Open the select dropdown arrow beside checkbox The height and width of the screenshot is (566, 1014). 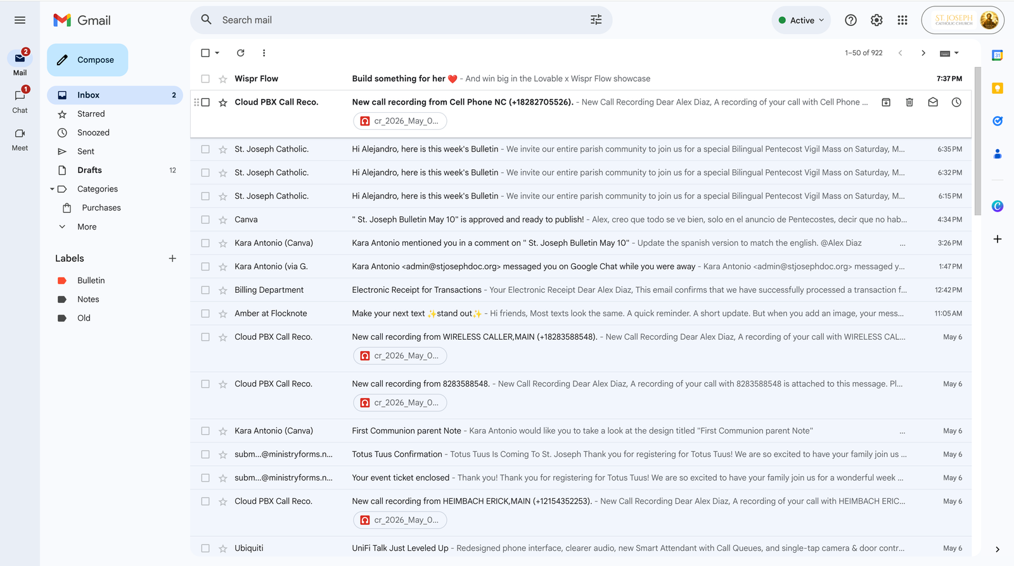[x=217, y=53]
